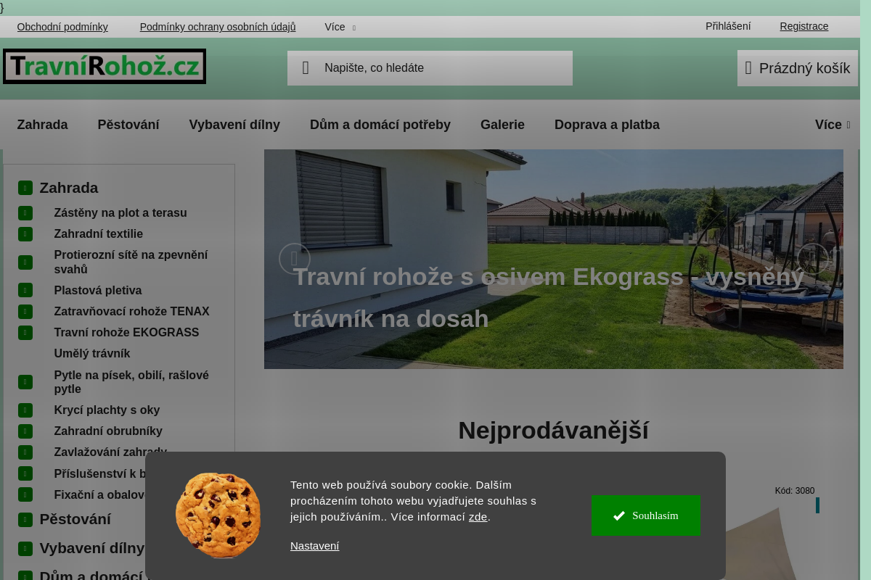Open Obchodní podmínky link
This screenshot has height=580, width=871.
click(62, 27)
